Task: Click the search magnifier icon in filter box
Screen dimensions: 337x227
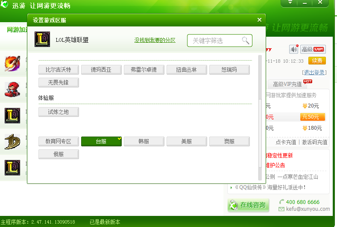Action: click(x=245, y=41)
